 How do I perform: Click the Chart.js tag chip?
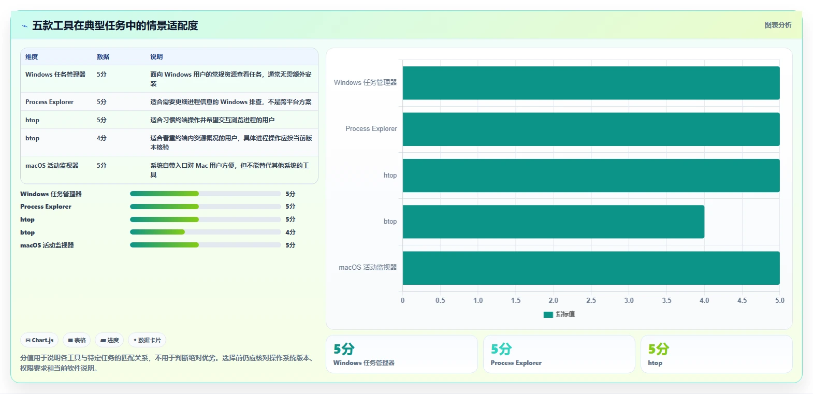pyautogui.click(x=39, y=340)
